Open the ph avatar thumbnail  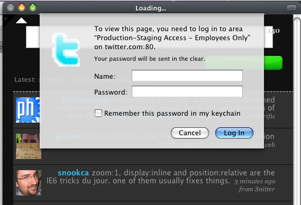28,110
